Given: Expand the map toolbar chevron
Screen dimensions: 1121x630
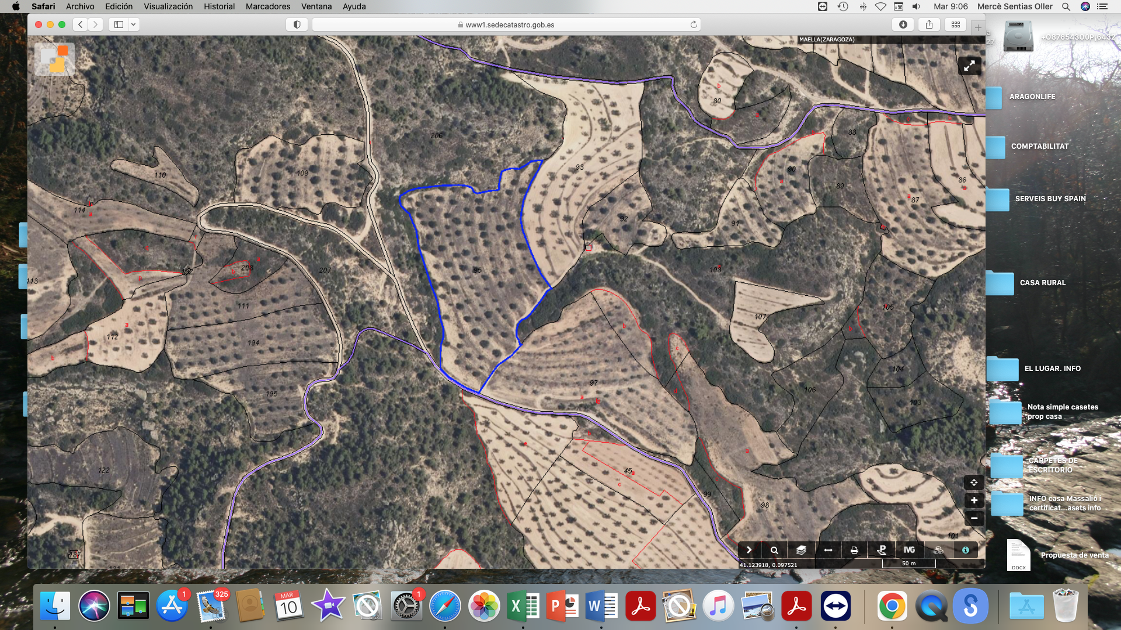Looking at the screenshot, I should (749, 550).
